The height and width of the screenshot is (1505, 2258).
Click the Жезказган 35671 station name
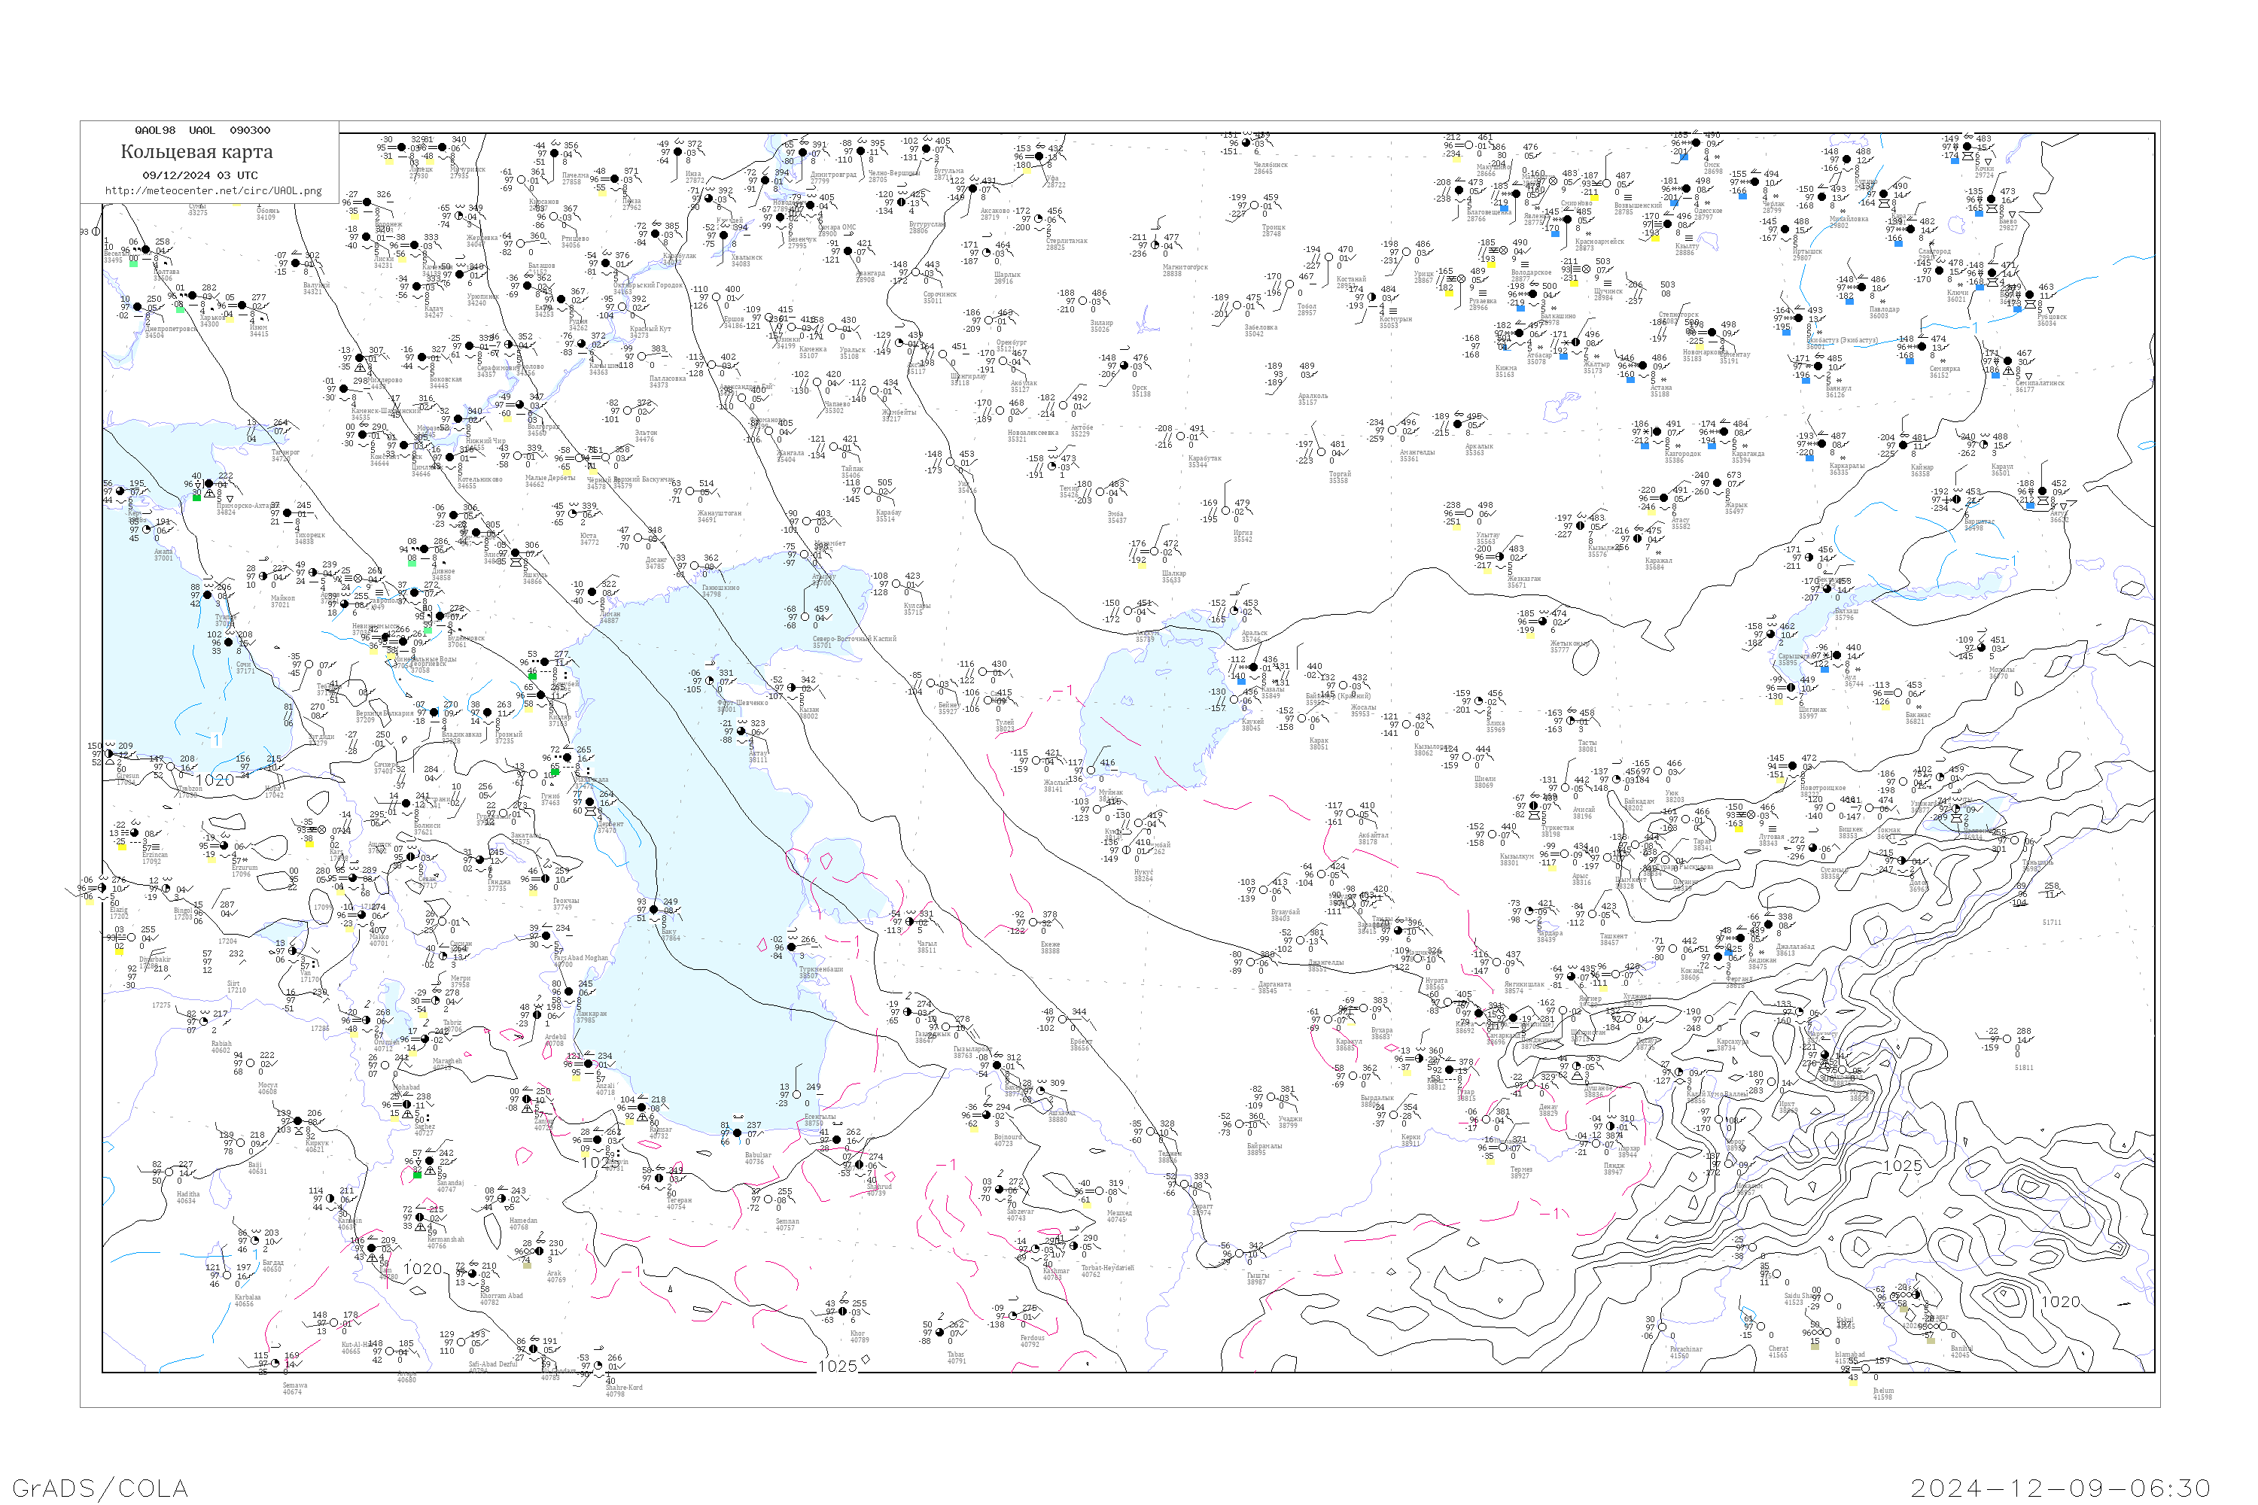click(1523, 579)
